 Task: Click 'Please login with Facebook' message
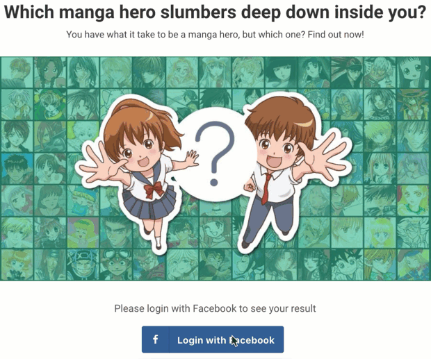(x=215, y=308)
